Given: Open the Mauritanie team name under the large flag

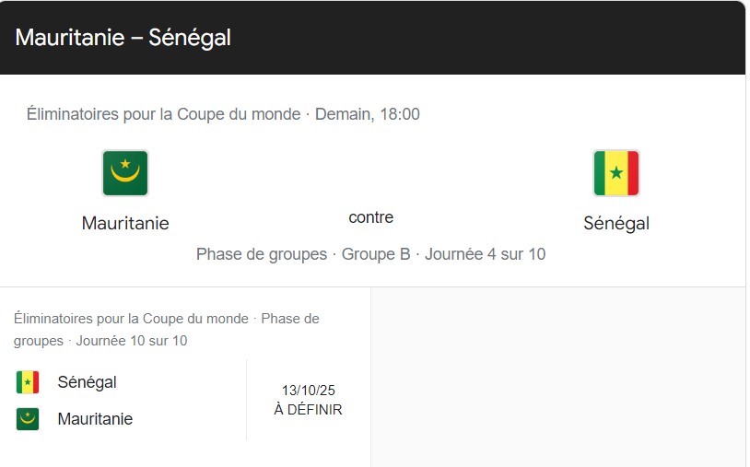Looking at the screenshot, I should (125, 223).
